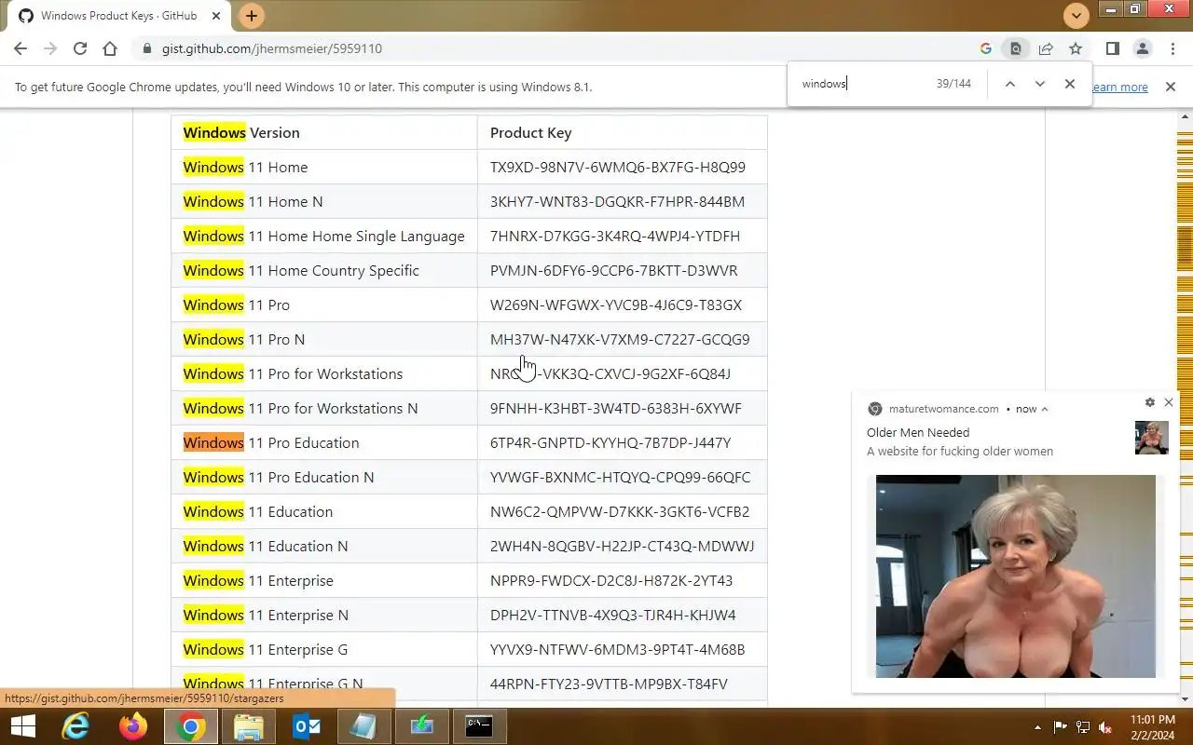
Task: Select key NW6C2-QMPVW-D7KKK-3GKT6-VCFB2
Action: [620, 512]
